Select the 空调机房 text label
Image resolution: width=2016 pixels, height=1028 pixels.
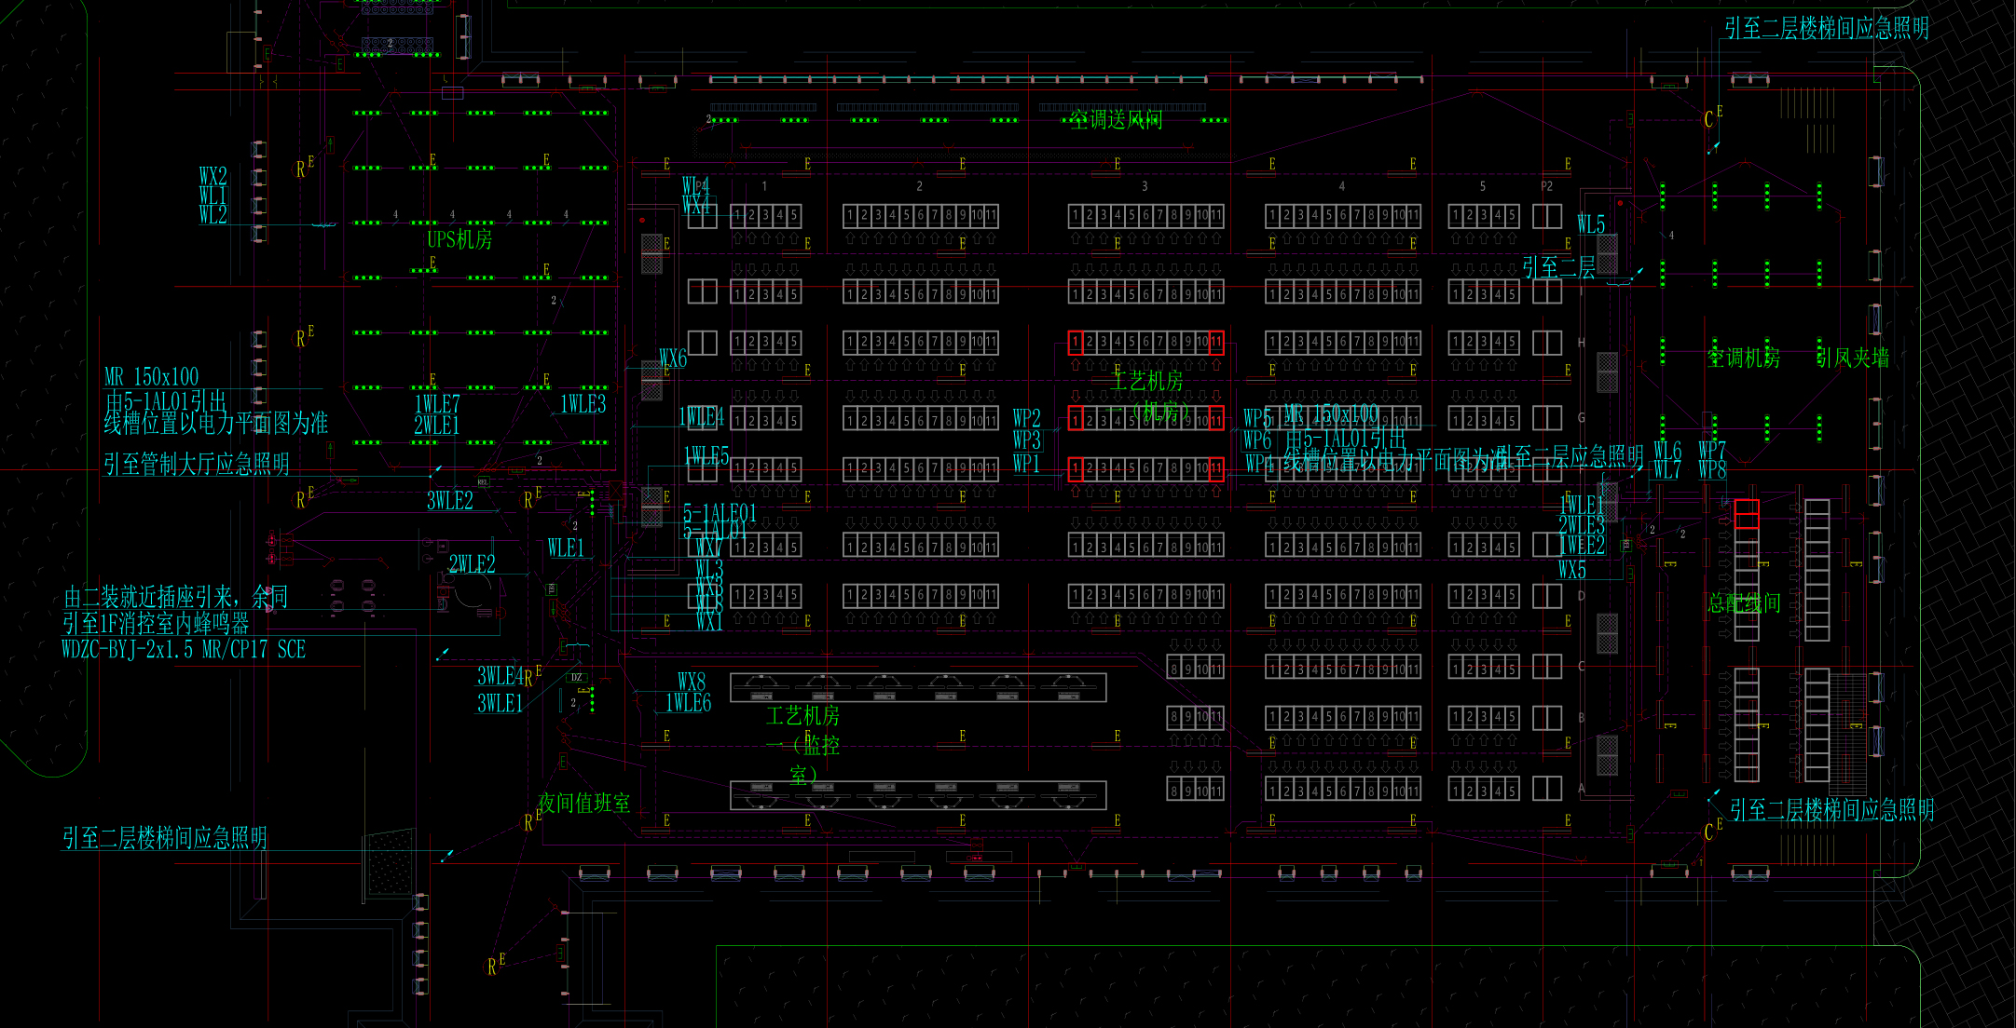coord(1743,358)
